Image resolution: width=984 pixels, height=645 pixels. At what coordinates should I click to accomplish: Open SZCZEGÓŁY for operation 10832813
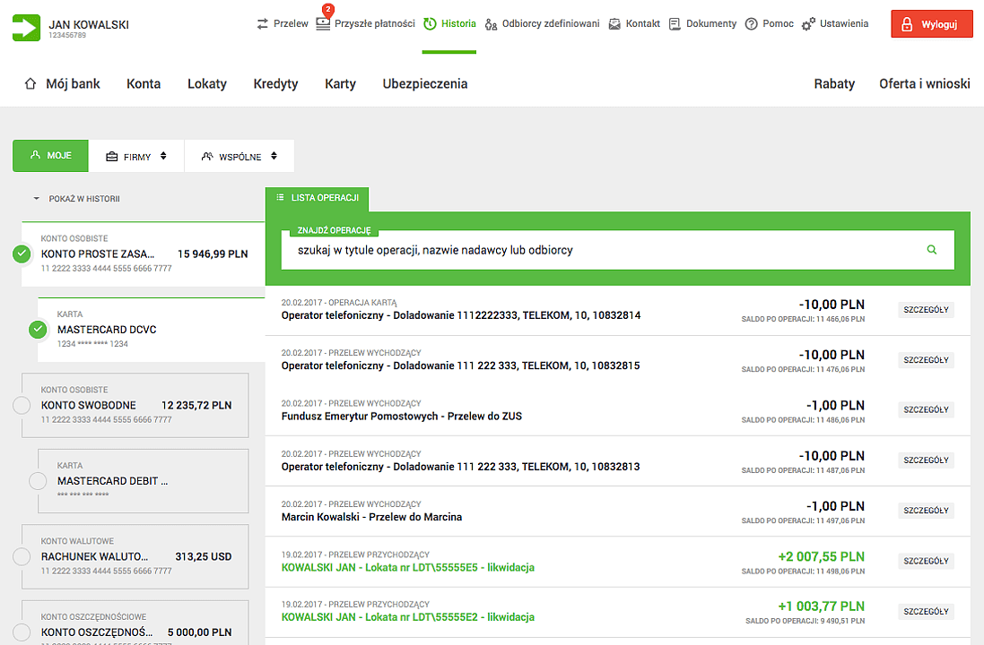(x=926, y=460)
